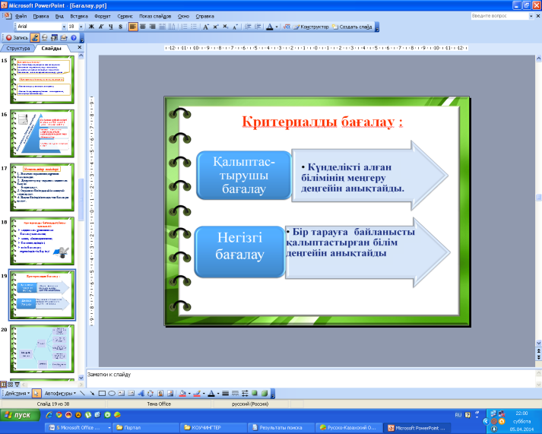Viewport: 542px width, 434px height.
Task: Toggle bulleted list formatting
Action: pos(194,27)
